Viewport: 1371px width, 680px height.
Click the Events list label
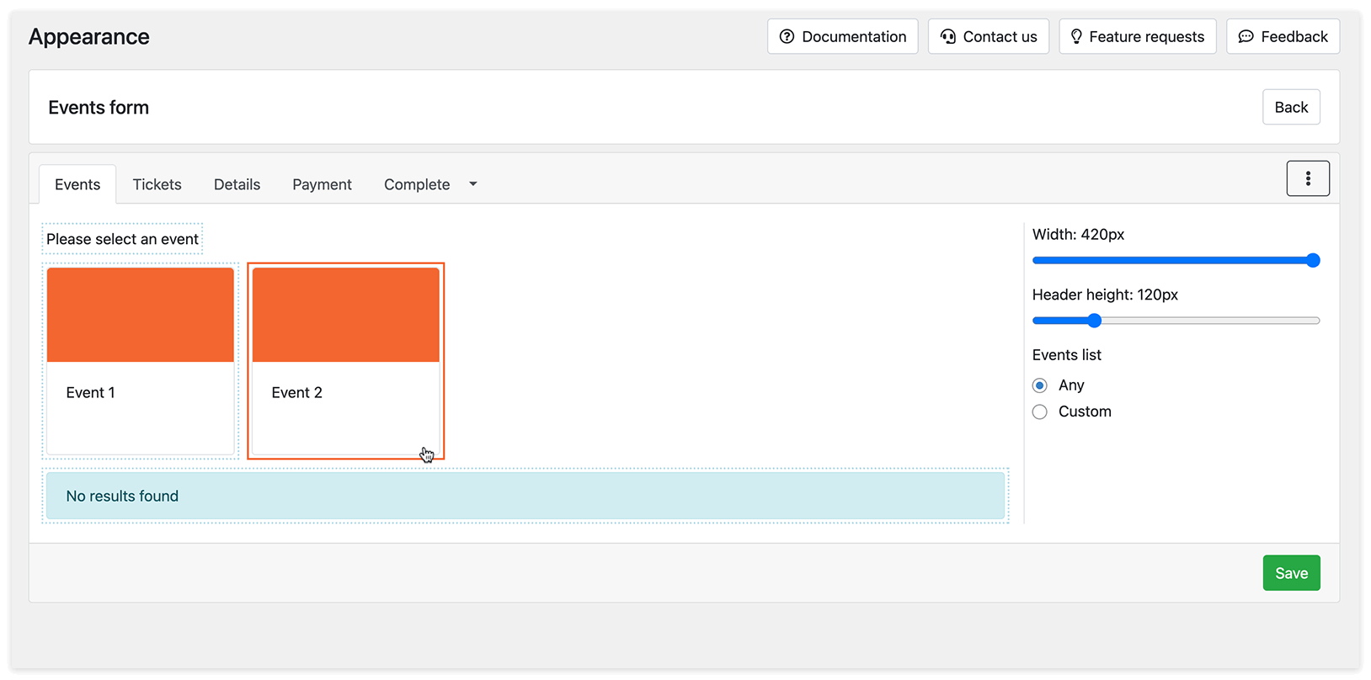1066,355
